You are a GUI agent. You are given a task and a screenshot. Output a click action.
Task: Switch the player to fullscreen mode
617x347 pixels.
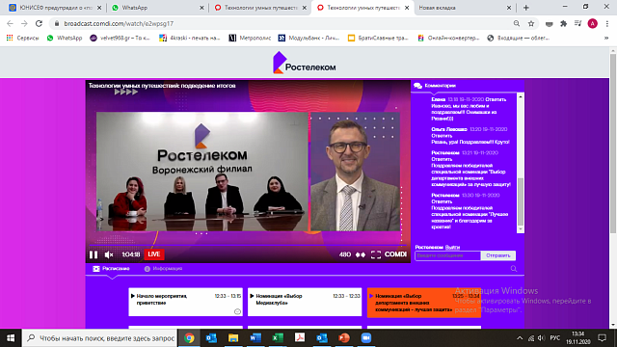pos(376,254)
